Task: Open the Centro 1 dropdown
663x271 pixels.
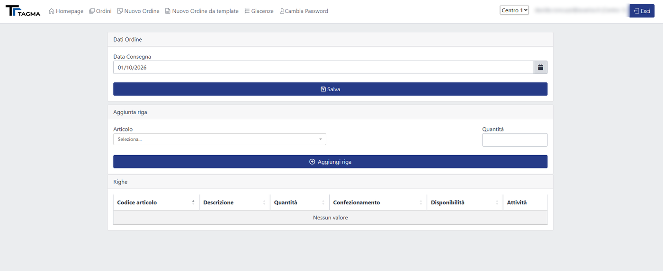Action: (514, 10)
